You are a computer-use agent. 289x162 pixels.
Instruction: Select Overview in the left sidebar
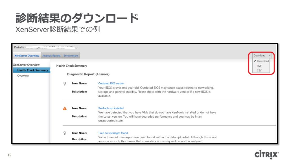point(23,75)
